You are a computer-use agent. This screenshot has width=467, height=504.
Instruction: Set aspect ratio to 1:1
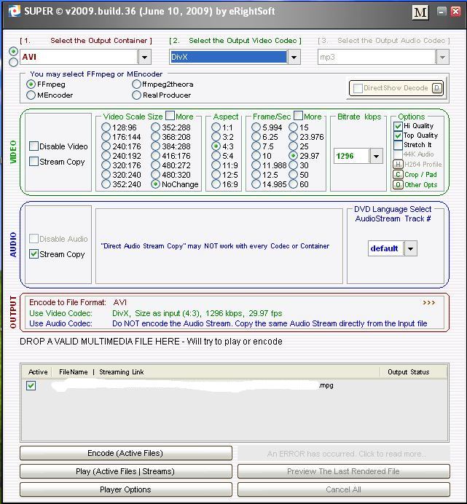point(216,127)
